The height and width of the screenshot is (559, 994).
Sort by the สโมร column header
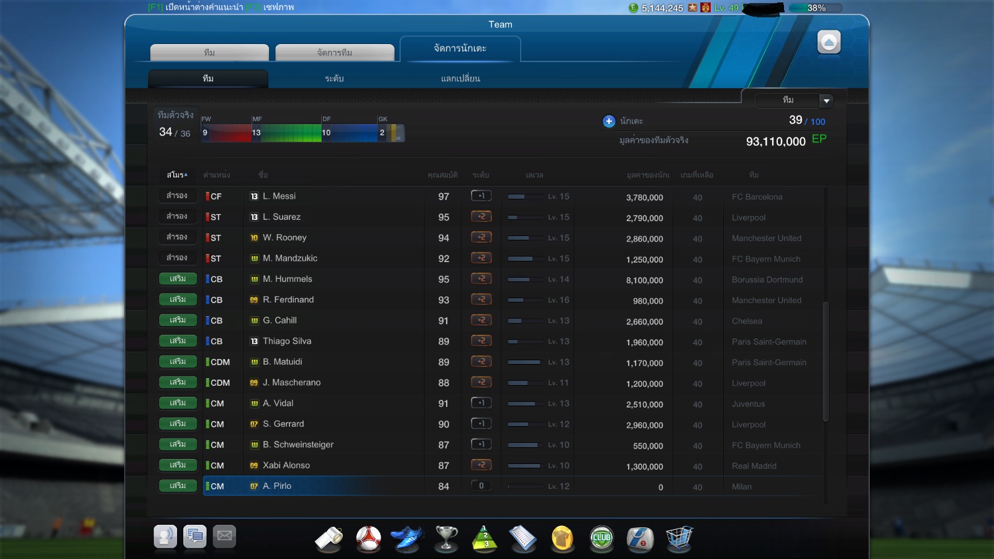coord(177,175)
